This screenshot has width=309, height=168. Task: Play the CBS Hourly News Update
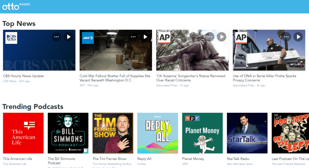point(68,37)
